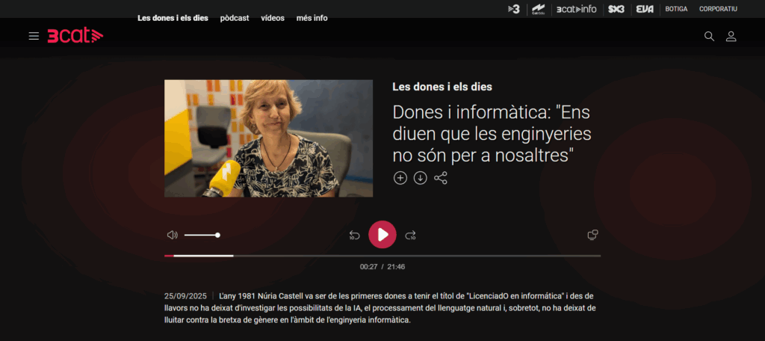This screenshot has height=341, width=765.
Task: Click the 3cat logo
Action: (x=75, y=36)
